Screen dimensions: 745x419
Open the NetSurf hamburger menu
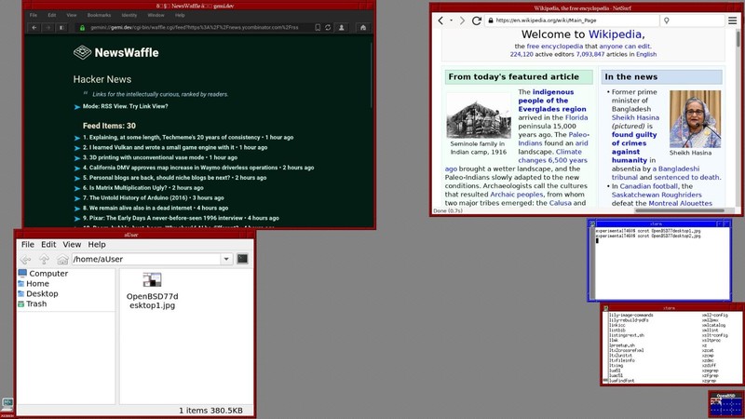pyautogui.click(x=733, y=20)
